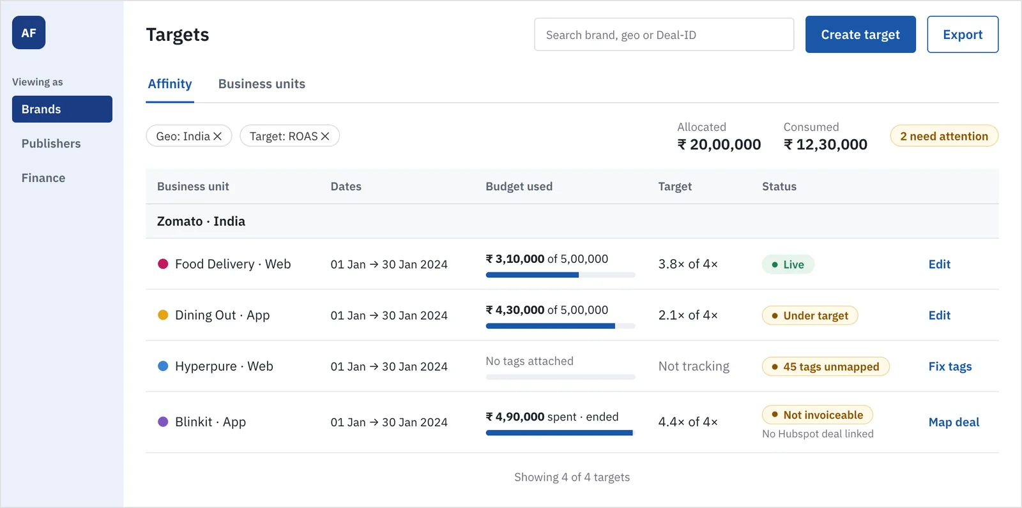Click the purple dot beside Blinkit · App

(163, 422)
